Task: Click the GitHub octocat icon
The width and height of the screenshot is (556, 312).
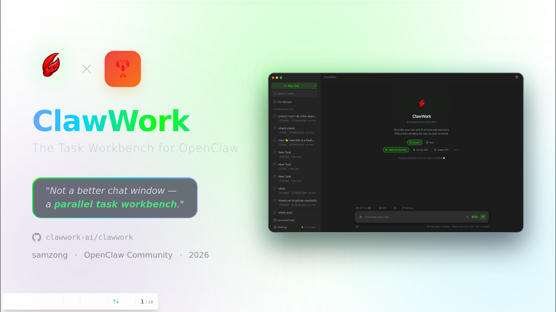Action: pyautogui.click(x=36, y=237)
